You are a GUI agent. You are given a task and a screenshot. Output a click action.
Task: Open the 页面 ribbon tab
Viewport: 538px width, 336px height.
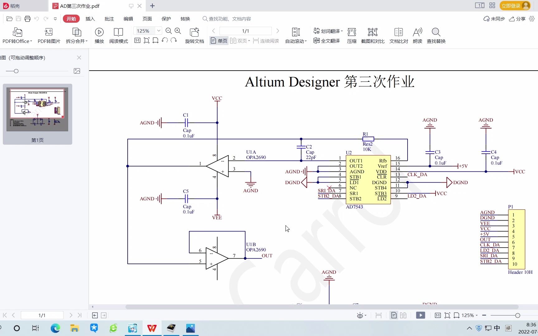click(147, 19)
